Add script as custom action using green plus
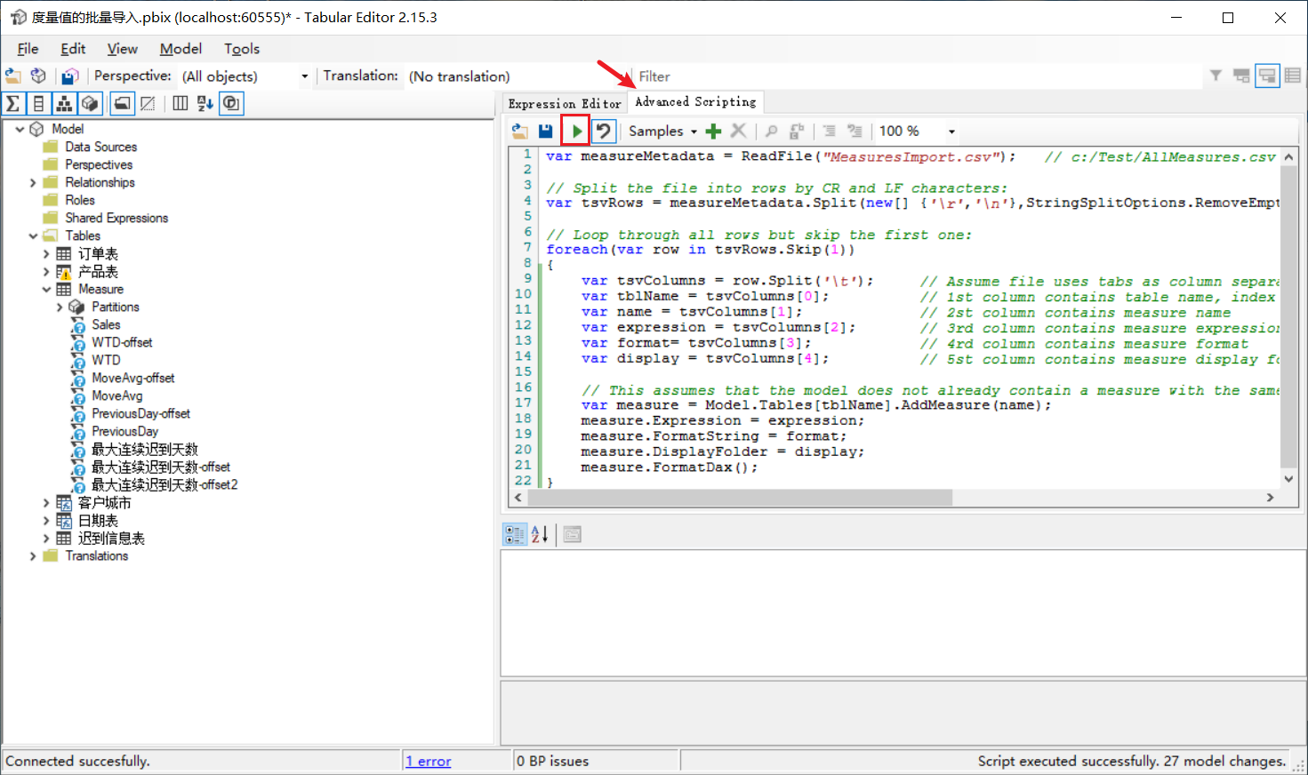1308x775 pixels. click(713, 132)
